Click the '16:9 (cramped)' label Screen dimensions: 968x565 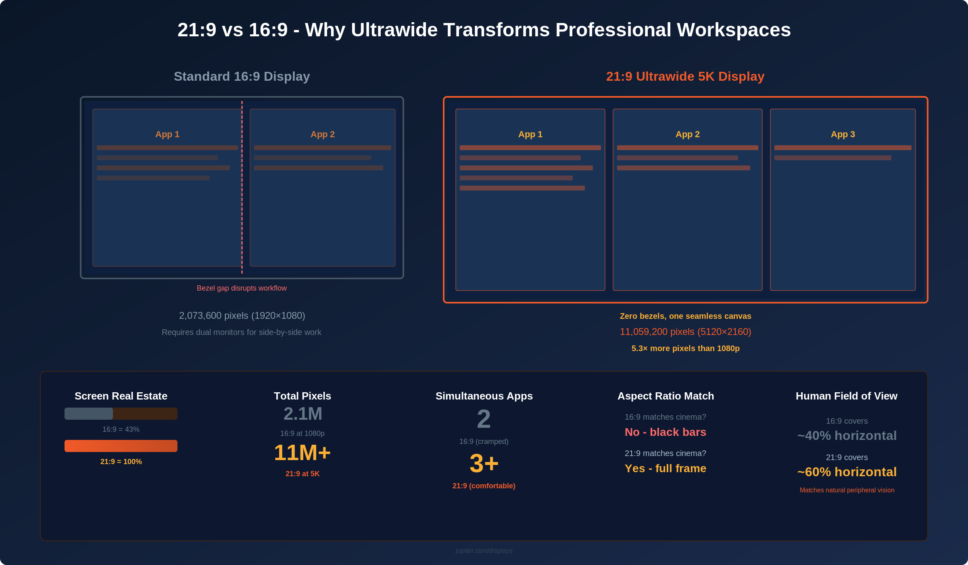coord(484,442)
